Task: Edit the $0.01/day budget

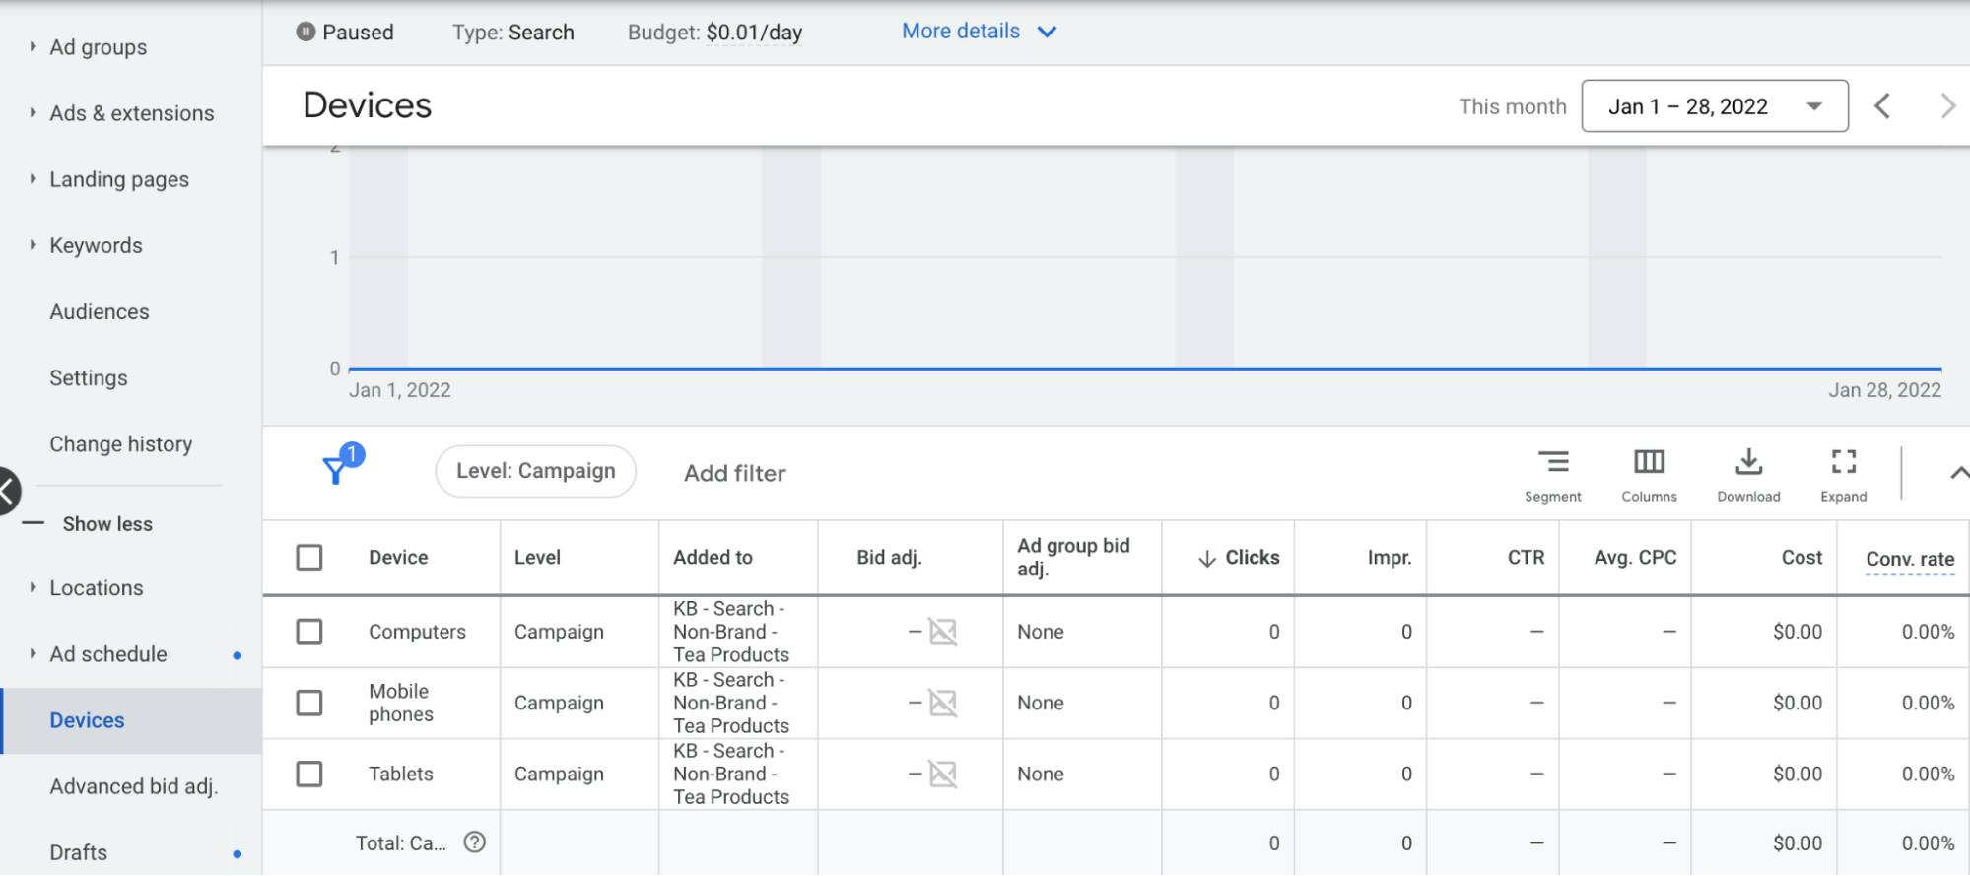Action: (x=754, y=33)
